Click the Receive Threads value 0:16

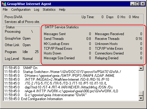(139, 39)
